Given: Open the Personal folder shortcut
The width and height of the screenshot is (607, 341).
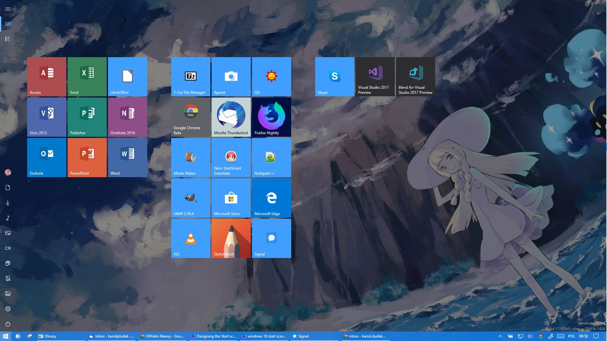Looking at the screenshot, I should [x=8, y=279].
